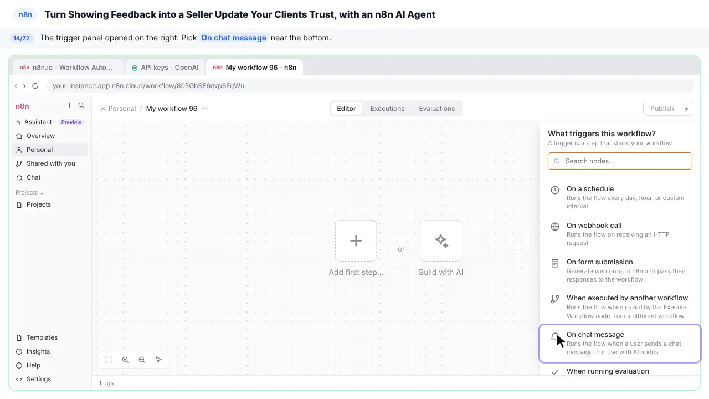Open Shared with you in the sidebar
Screen dimensions: 709x399
[x=50, y=163]
